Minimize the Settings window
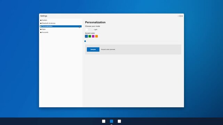The width and height of the screenshot is (223, 125). (x=178, y=16)
